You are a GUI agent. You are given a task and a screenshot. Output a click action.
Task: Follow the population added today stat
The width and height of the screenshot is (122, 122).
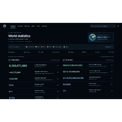[58, 79]
